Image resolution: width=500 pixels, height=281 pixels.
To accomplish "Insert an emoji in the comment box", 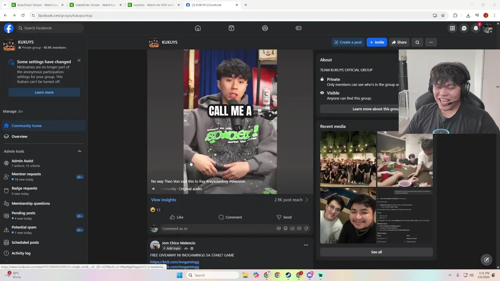I will pyautogui.click(x=286, y=228).
